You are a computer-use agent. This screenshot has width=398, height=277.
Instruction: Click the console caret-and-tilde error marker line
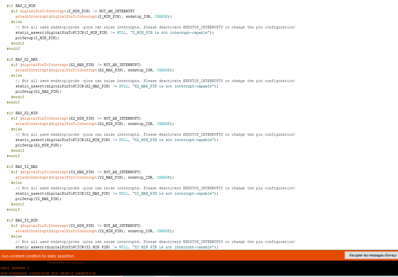(x=66, y=262)
